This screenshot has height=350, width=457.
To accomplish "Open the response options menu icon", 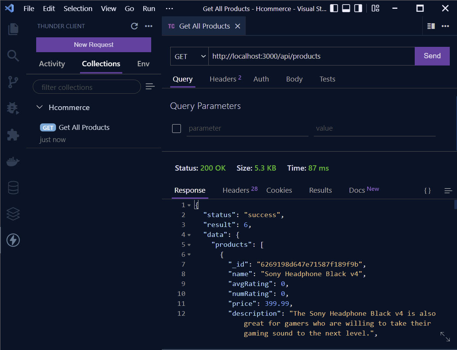I will [x=448, y=190].
